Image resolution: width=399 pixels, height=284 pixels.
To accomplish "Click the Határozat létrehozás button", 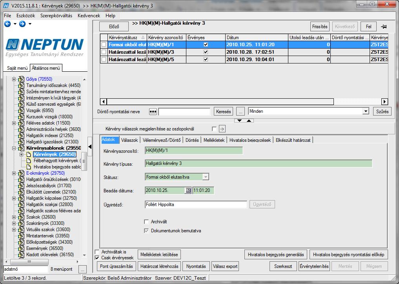I will click(159, 266).
